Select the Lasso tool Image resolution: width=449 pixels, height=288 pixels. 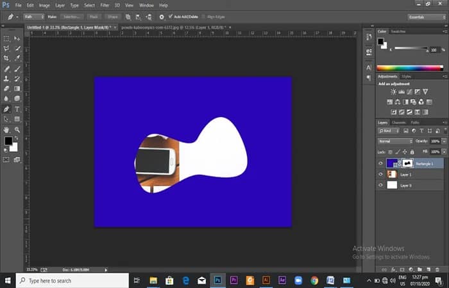coord(6,48)
